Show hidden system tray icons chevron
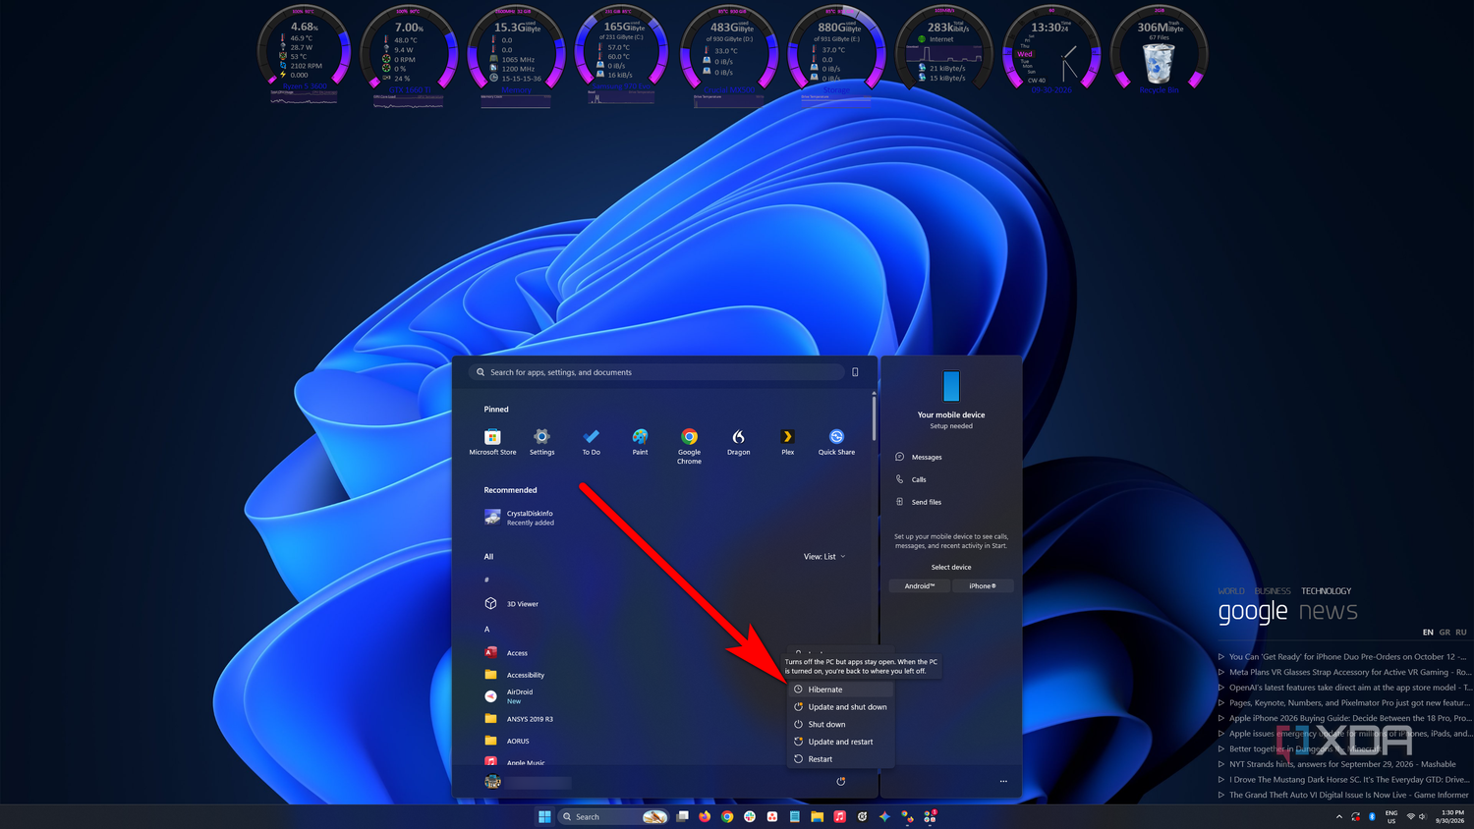Viewport: 1474px width, 829px height. [x=1338, y=816]
